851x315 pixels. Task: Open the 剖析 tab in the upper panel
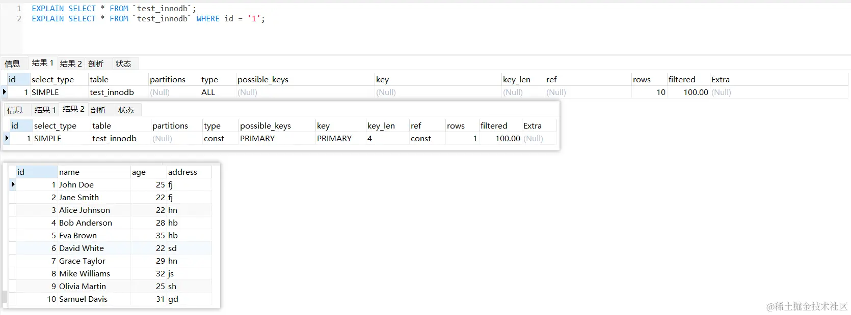96,64
